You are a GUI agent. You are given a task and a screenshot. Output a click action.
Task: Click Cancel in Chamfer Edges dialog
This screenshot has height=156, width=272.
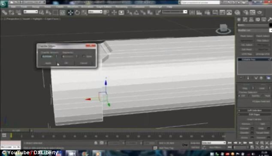84,63
